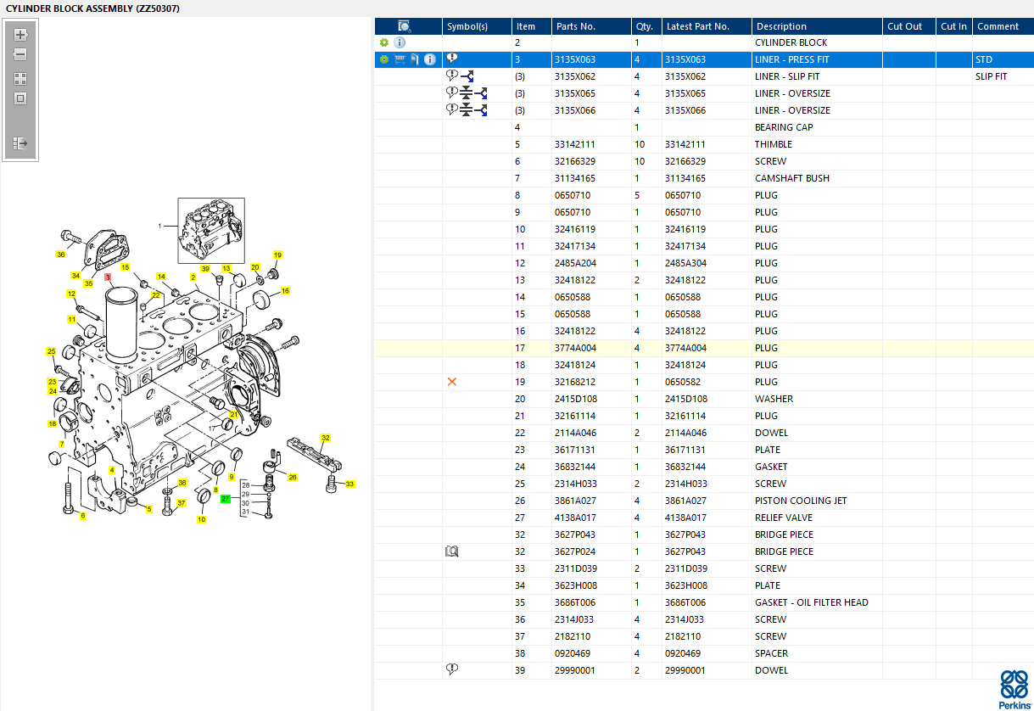Click the engine thumbnail in the diagram

coord(211,230)
